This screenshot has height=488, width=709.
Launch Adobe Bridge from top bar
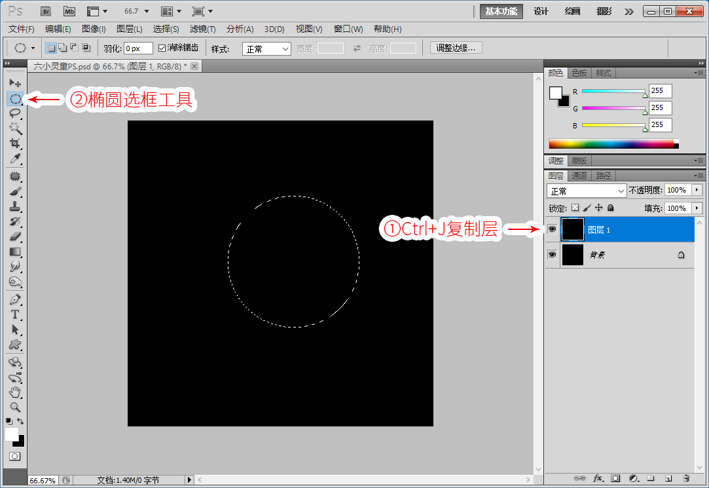coord(46,11)
